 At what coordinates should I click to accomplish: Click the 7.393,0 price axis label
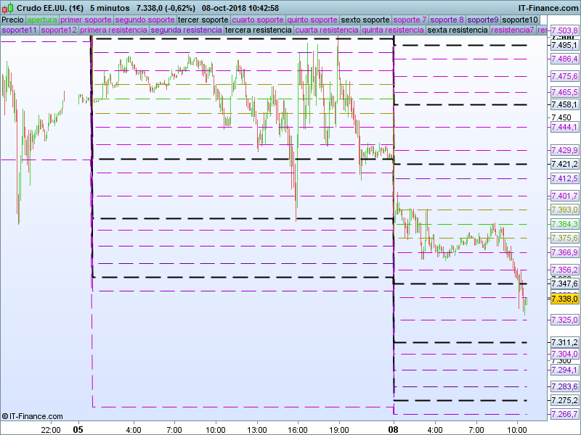click(564, 210)
